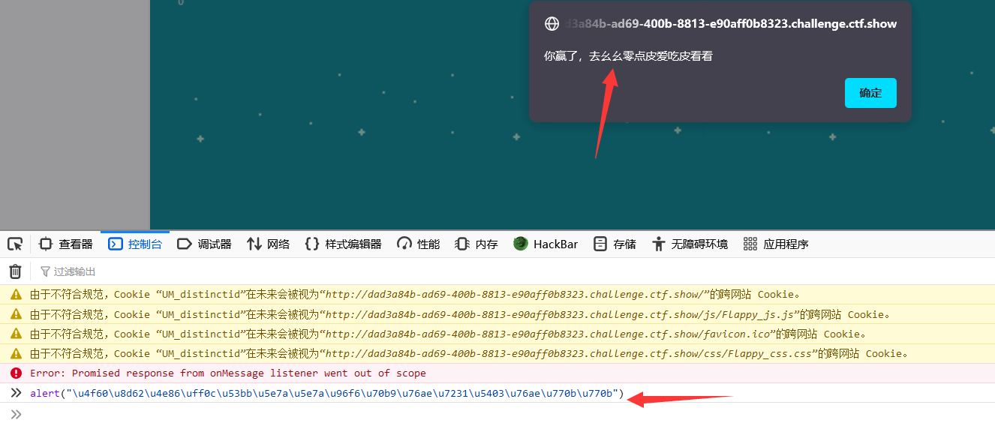Click the red error icon in console
The height and width of the screenshot is (426, 995).
pos(16,373)
